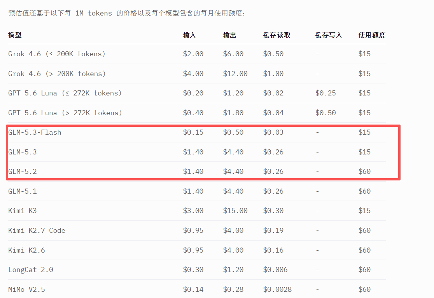Select the GLM-5.3 model name
Screen dimensions: 434x298
pos(23,152)
